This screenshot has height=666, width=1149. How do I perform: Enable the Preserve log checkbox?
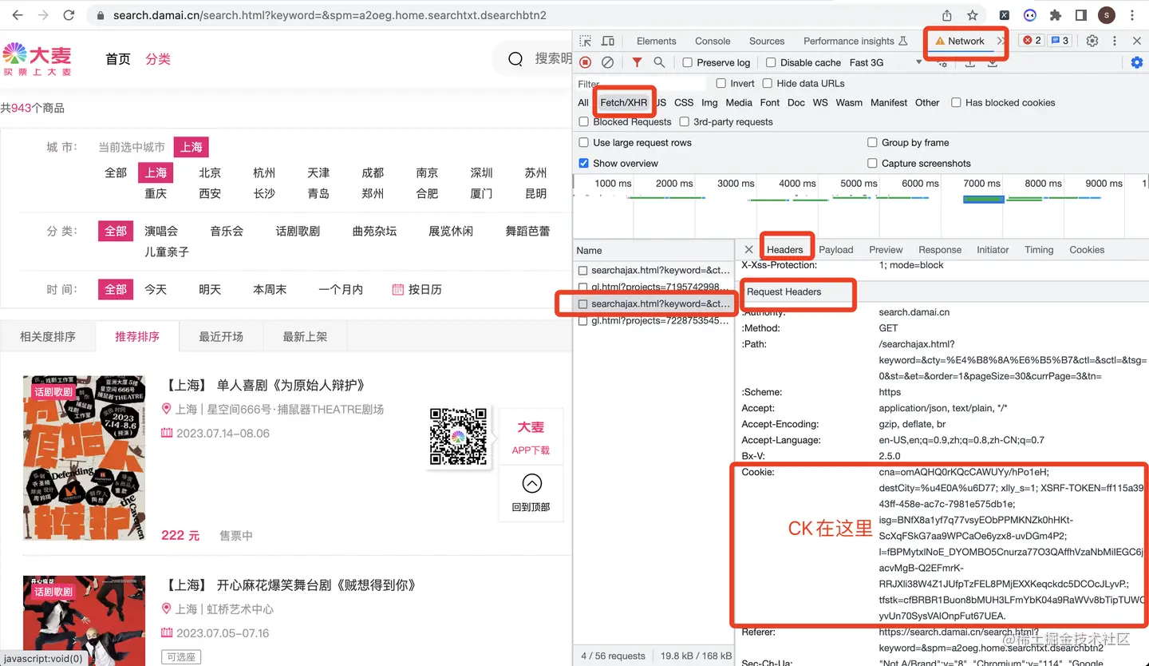[x=688, y=61]
